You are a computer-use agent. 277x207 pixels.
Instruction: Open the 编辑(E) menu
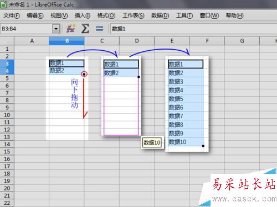click(x=35, y=15)
